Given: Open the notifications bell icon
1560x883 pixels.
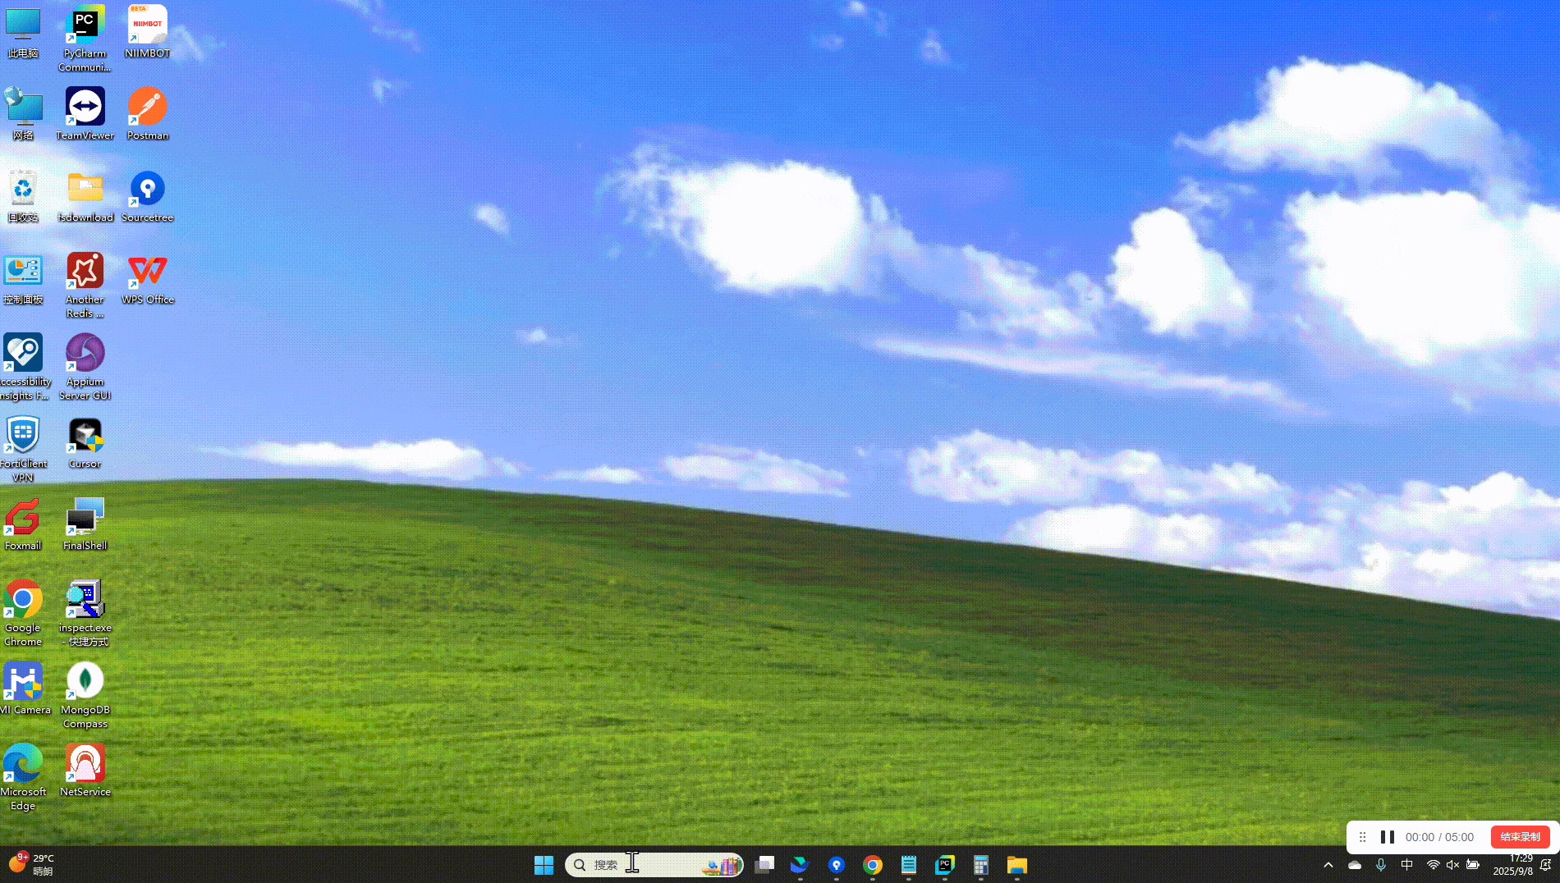Looking at the screenshot, I should click(1546, 865).
